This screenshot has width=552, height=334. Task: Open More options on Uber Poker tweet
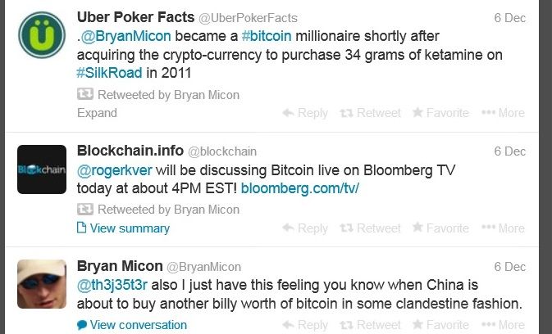pyautogui.click(x=503, y=113)
